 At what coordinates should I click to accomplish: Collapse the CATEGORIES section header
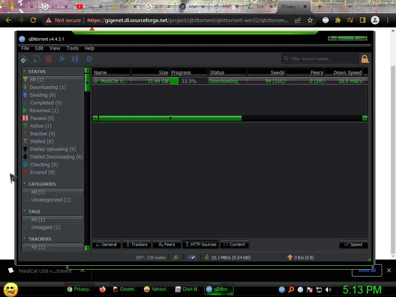click(x=42, y=184)
